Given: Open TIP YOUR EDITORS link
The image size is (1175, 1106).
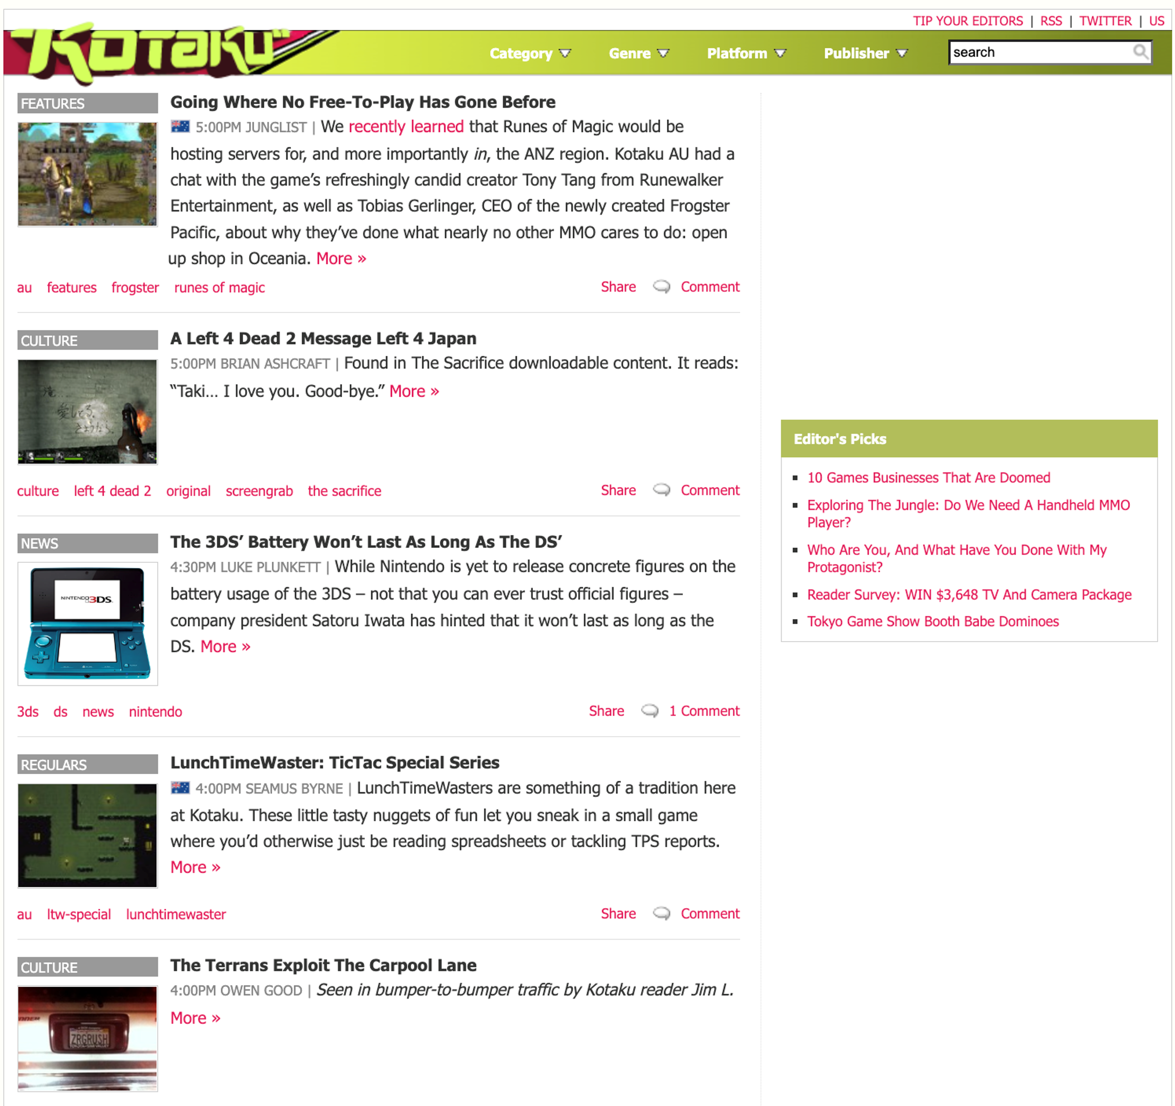Looking at the screenshot, I should click(968, 21).
